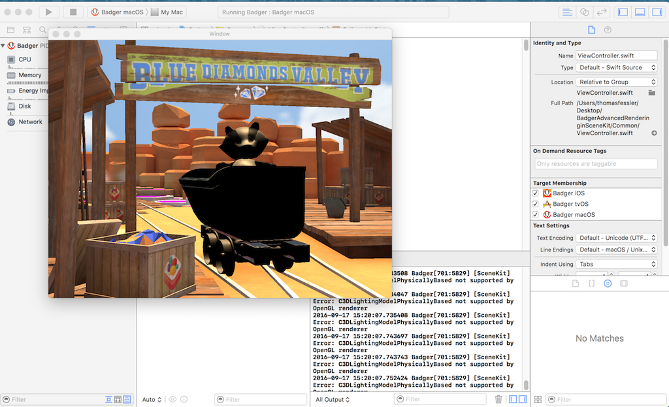Stop the running Badger app

73,11
